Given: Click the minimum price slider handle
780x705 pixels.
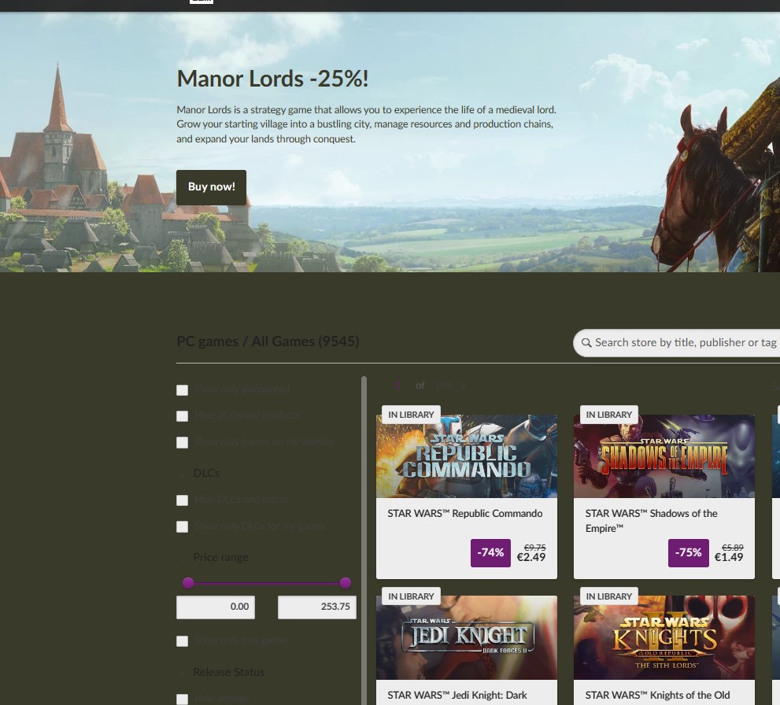Looking at the screenshot, I should 188,583.
